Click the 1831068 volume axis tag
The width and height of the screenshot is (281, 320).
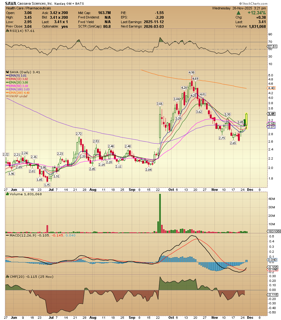point(274,231)
